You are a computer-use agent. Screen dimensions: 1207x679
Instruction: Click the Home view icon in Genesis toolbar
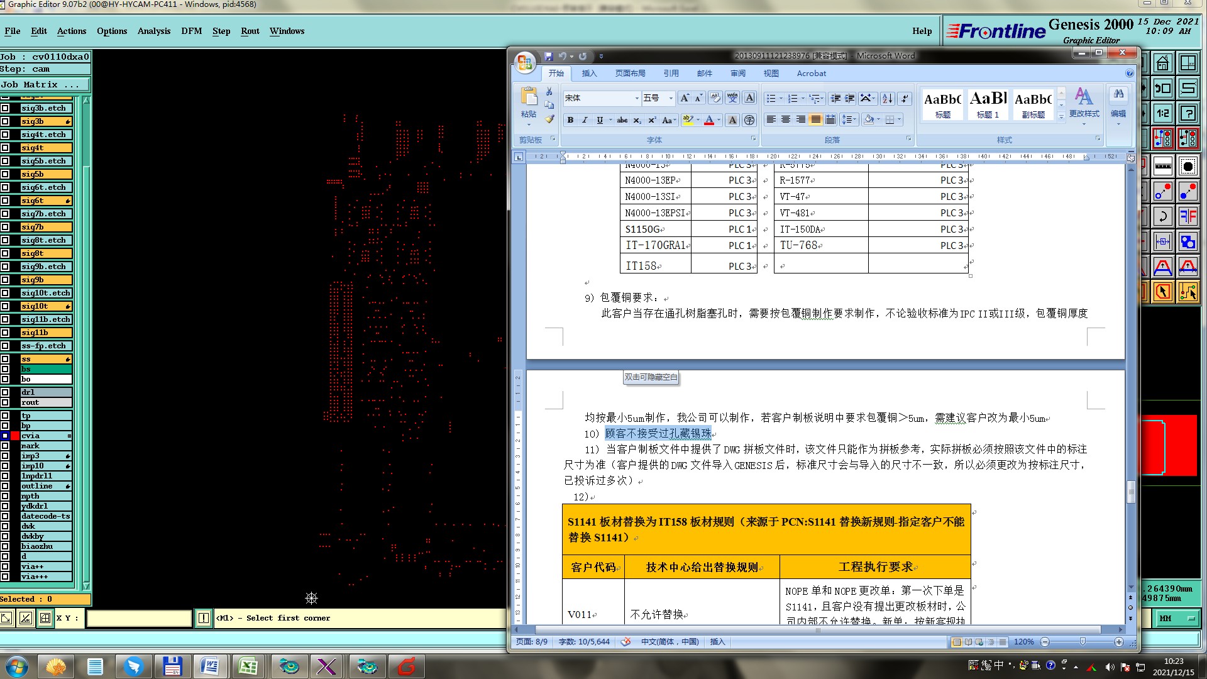(1162, 63)
